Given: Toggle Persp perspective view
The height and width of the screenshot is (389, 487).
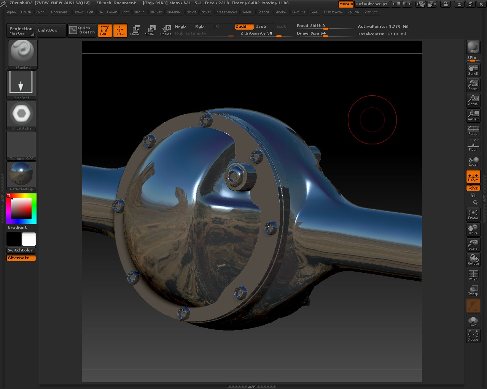Looking at the screenshot, I should click(473, 130).
